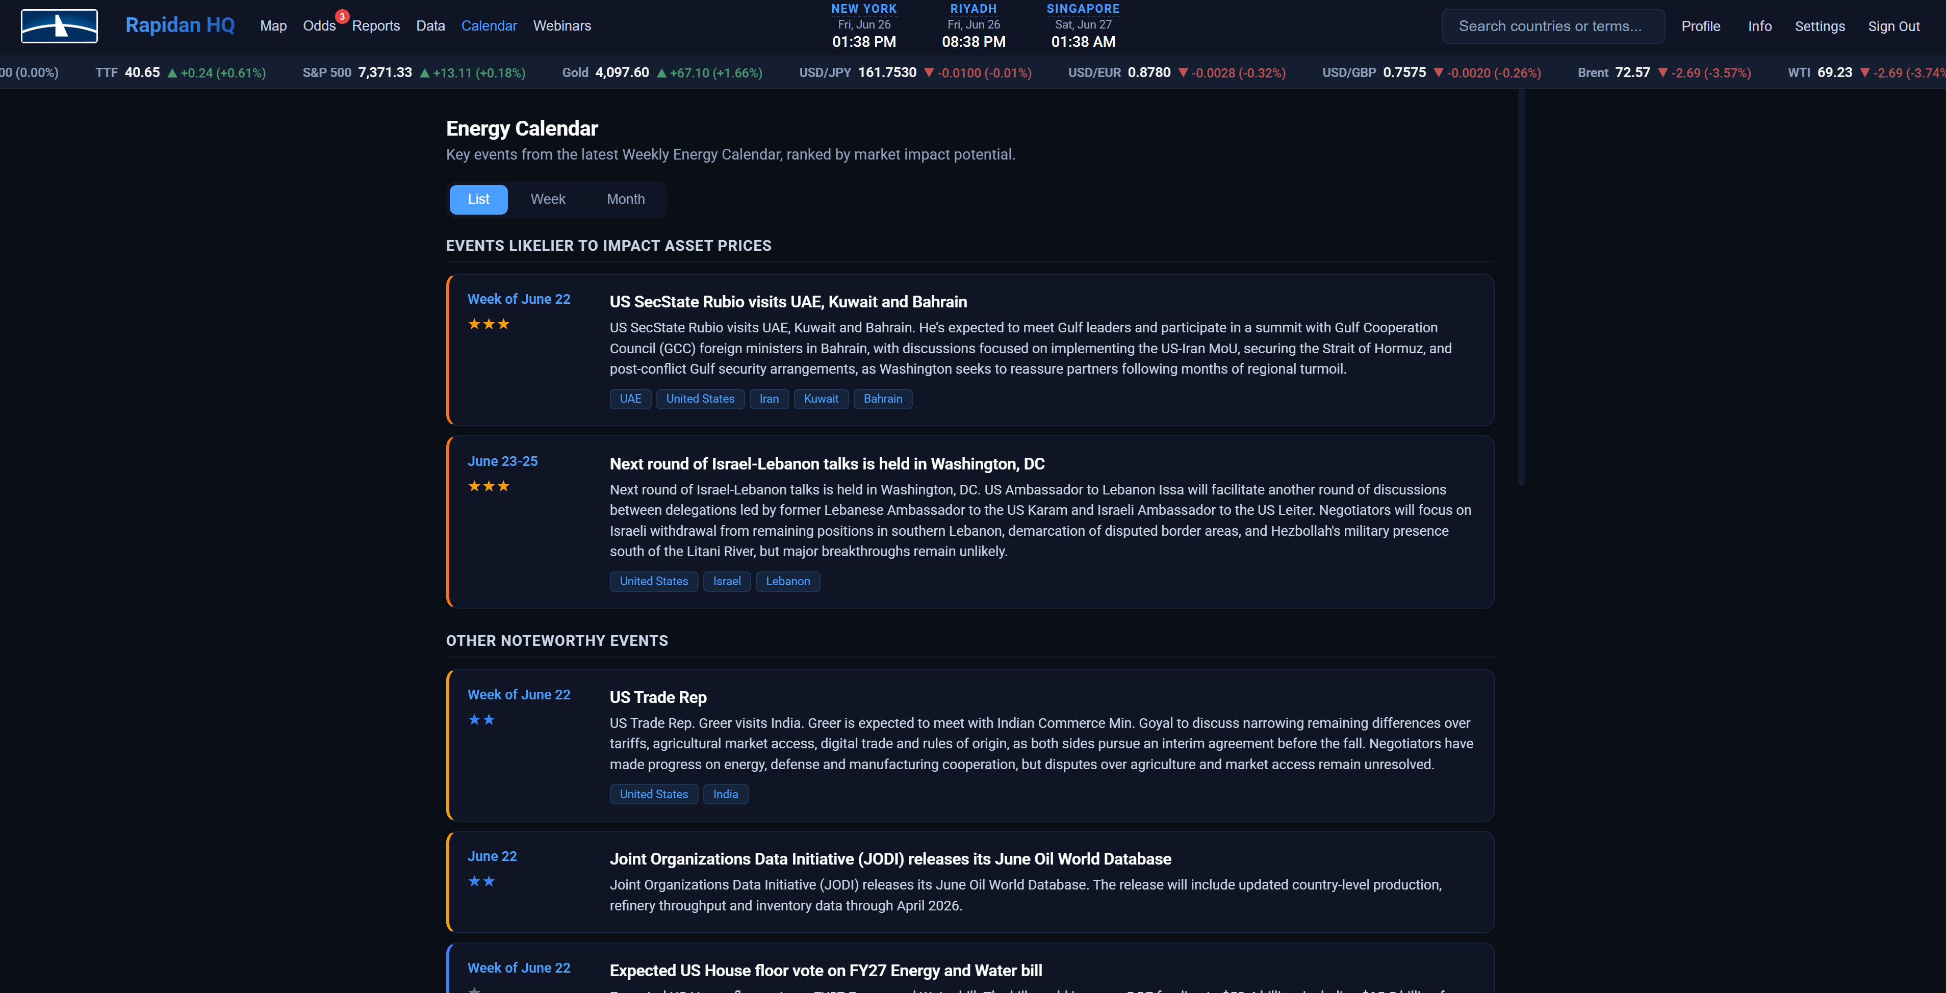Click the Lebanon tag
This screenshot has width=1946, height=993.
[788, 582]
